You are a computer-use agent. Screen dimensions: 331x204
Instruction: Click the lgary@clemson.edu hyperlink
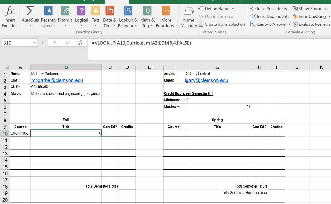(206, 80)
